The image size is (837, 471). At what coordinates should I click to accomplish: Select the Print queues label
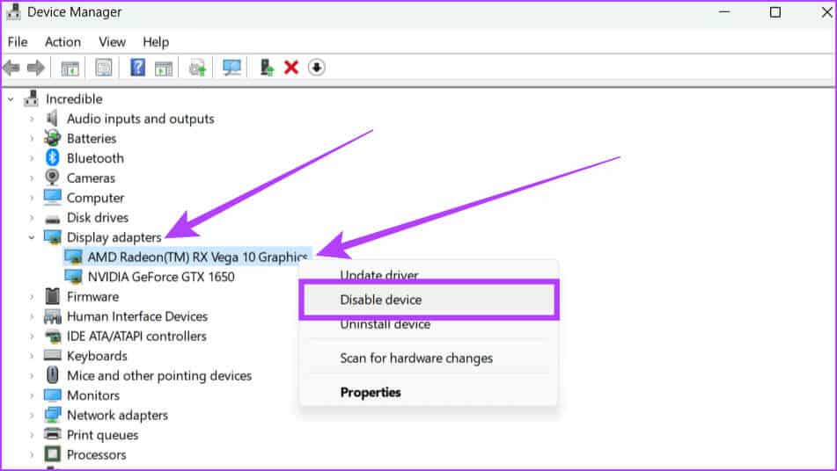tap(102, 435)
